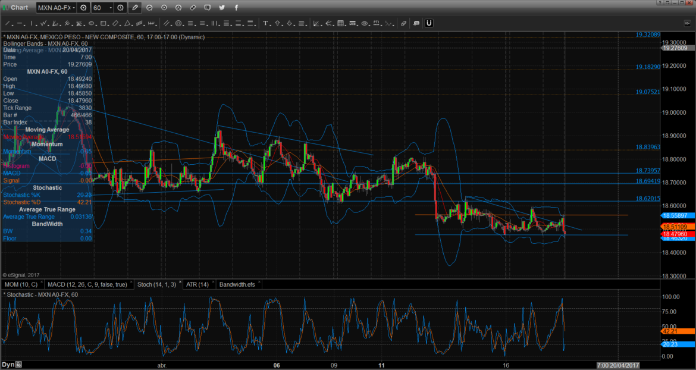Image resolution: width=696 pixels, height=370 pixels.
Task: Click the refresh chart icon
Action: (149, 8)
